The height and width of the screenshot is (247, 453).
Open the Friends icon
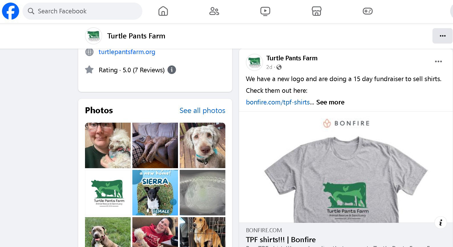[214, 11]
